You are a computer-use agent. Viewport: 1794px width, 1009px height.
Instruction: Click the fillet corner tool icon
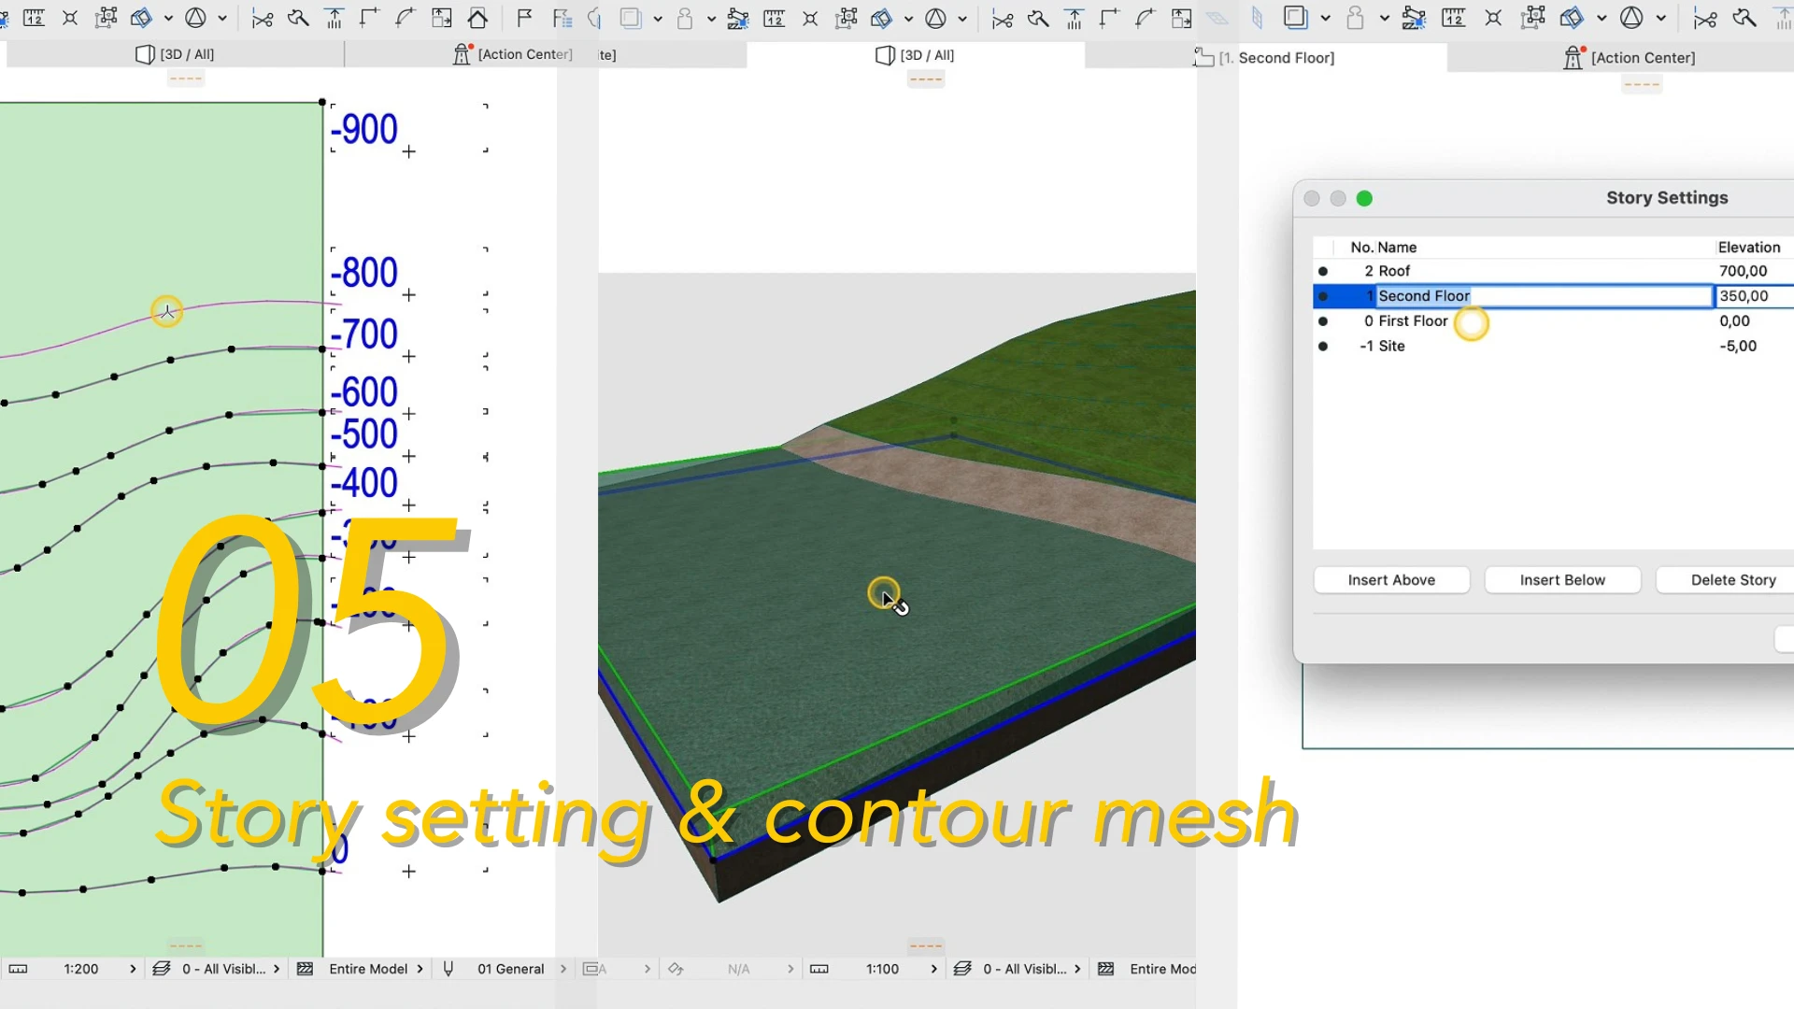(405, 18)
